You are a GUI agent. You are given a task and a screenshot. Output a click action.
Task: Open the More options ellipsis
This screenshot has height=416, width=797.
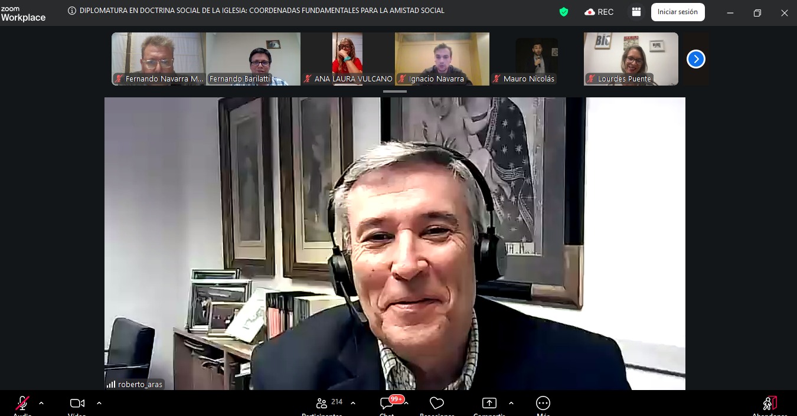(543, 404)
